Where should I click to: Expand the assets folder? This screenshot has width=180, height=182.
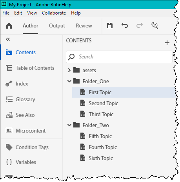click(x=69, y=70)
